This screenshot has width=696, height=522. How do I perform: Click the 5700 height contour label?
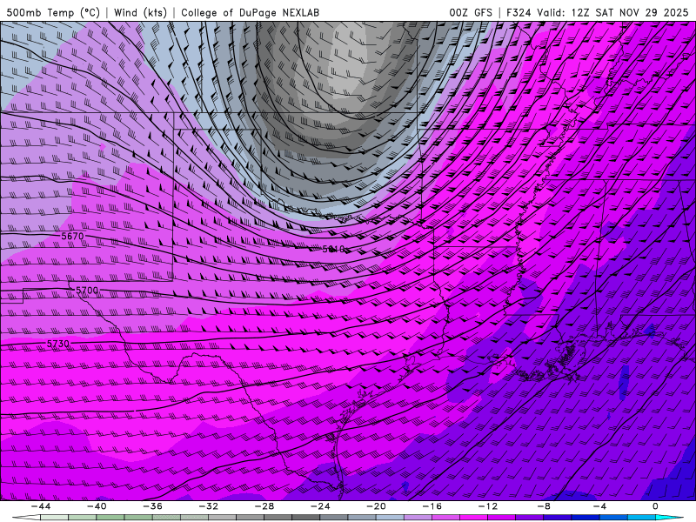pyautogui.click(x=87, y=291)
